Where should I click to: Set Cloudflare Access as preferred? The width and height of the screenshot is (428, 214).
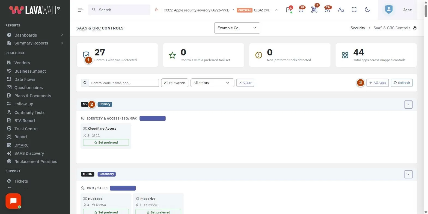(106, 142)
